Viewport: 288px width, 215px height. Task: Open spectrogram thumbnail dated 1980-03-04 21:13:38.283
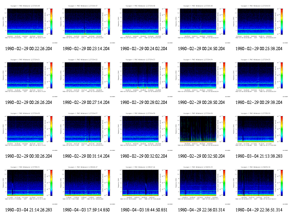[x=259, y=131]
